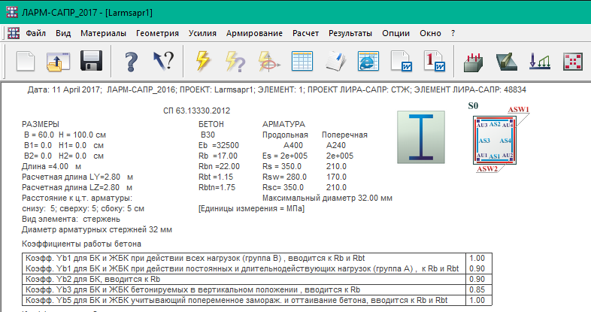Click the New document icon
The image size is (591, 312).
[x=26, y=62]
